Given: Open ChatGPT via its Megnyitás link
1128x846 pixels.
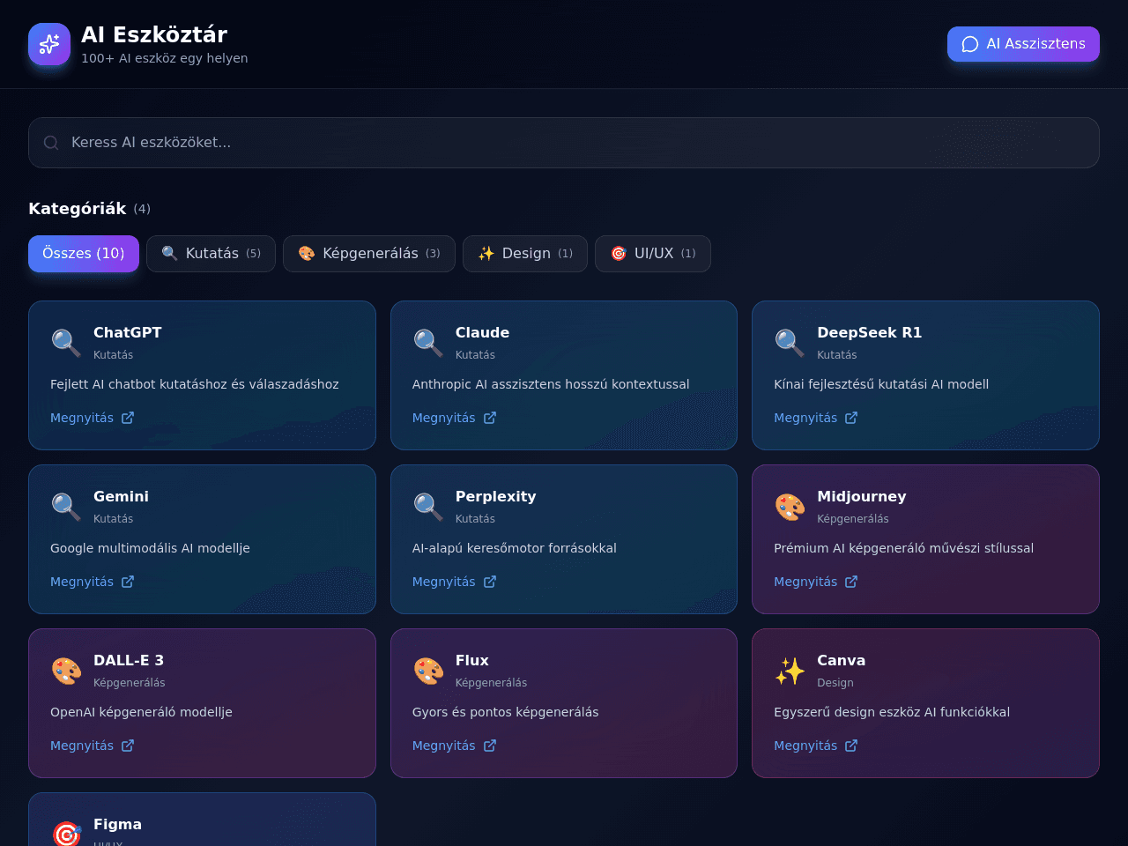Looking at the screenshot, I should pos(93,418).
